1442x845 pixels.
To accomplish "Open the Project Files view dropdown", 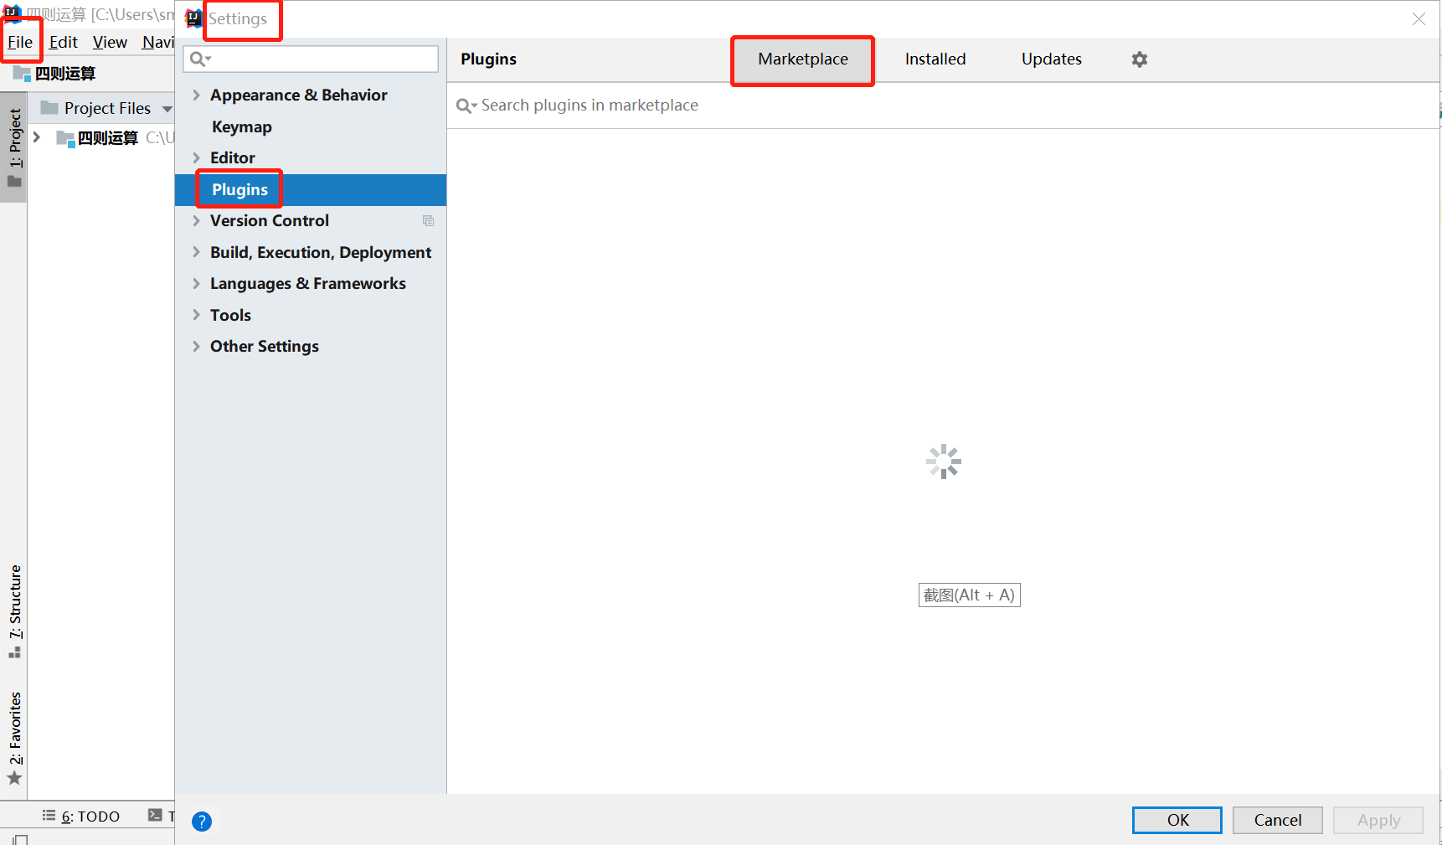I will (x=167, y=109).
